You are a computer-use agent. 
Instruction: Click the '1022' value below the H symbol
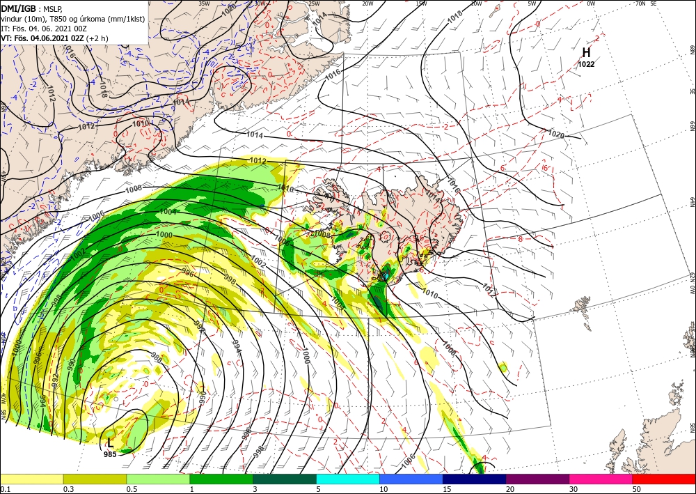586,64
